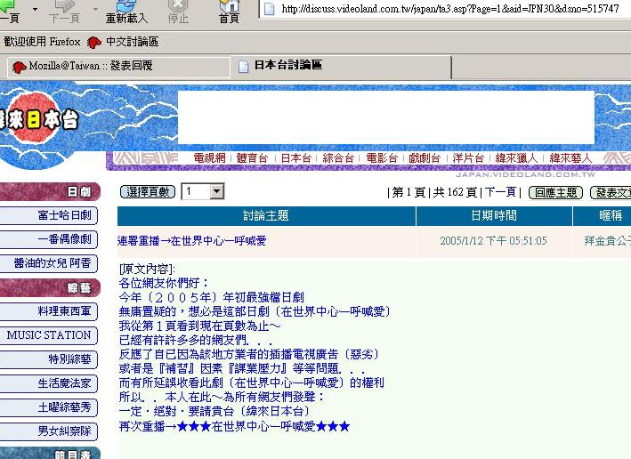Viewport: 631px width, 459px height.
Task: Open 男女糾察隊 sidebar item
Action: (48, 431)
